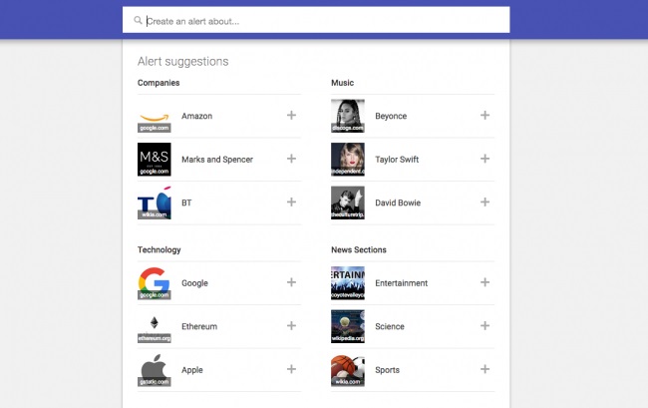The width and height of the screenshot is (648, 408).
Task: Select the Apple suggestion text
Action: [192, 370]
